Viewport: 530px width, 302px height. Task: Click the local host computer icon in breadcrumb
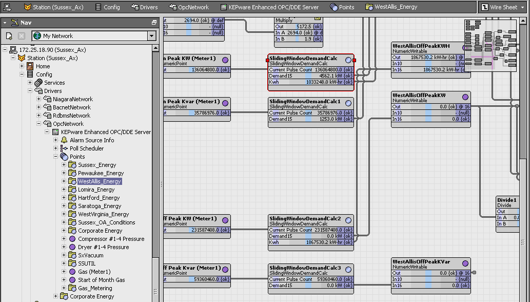(x=8, y=7)
